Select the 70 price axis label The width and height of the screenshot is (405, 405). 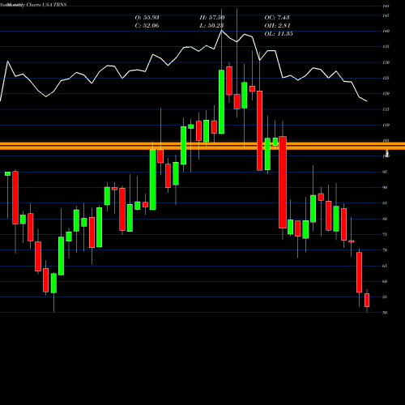pos(385,250)
